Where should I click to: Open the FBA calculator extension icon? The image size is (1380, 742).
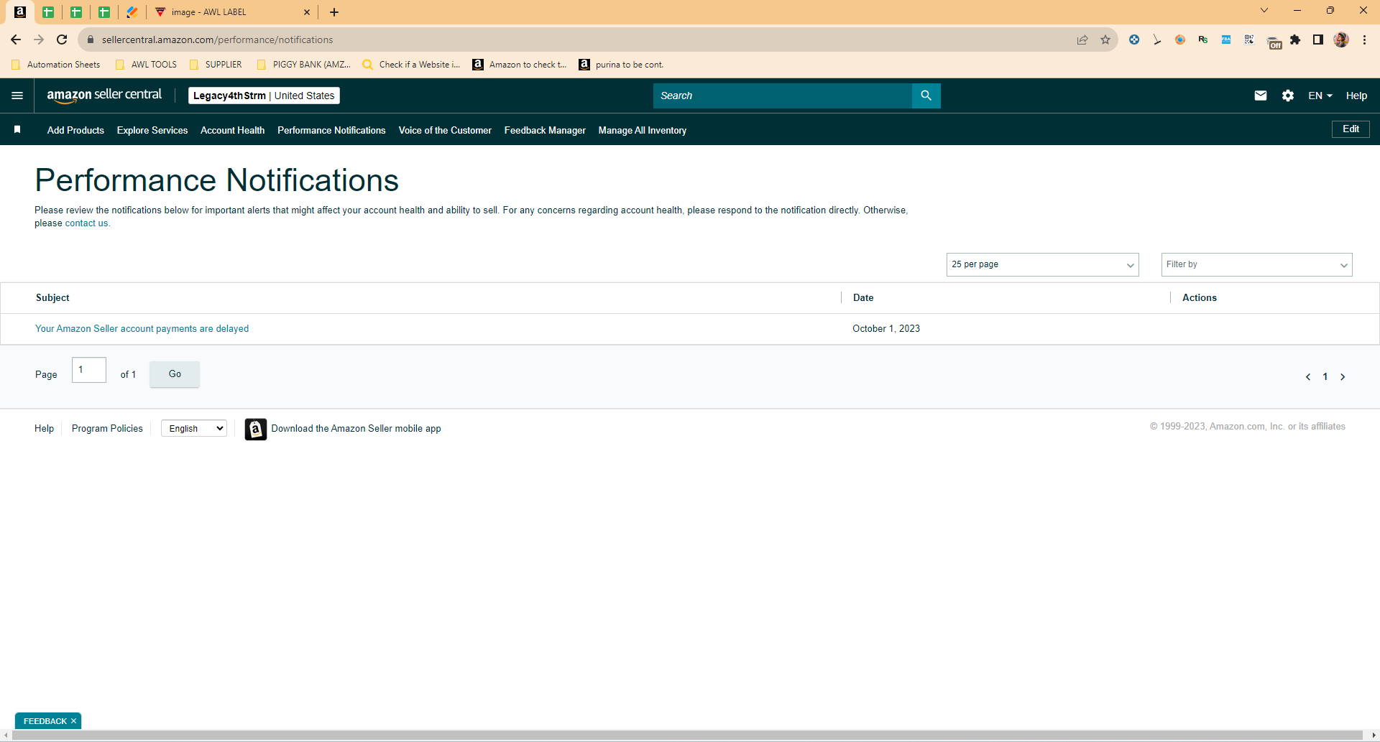[x=1226, y=40]
